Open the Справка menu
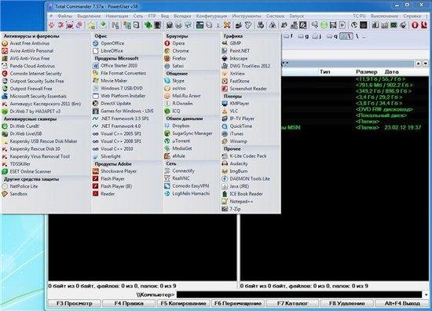This screenshot has width=432, height=311. click(x=412, y=16)
